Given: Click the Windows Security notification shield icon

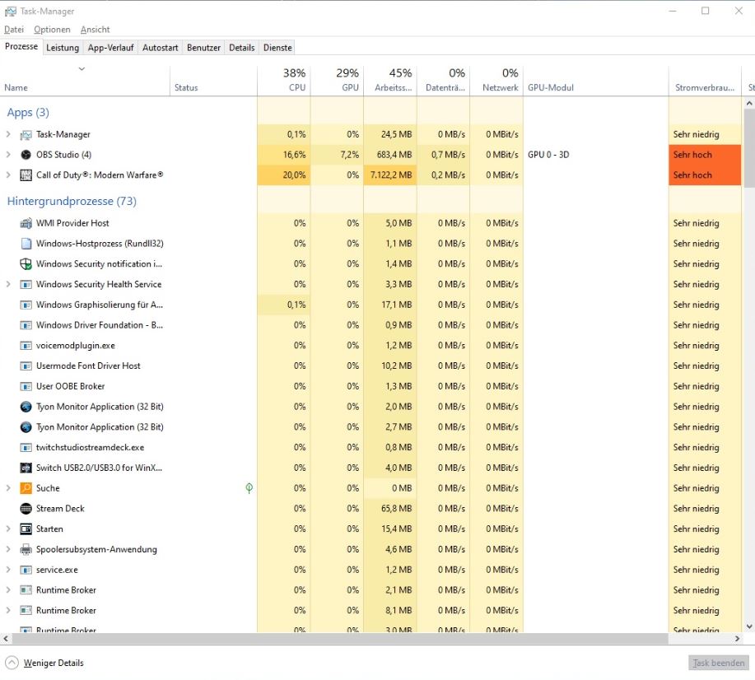Looking at the screenshot, I should 26,264.
